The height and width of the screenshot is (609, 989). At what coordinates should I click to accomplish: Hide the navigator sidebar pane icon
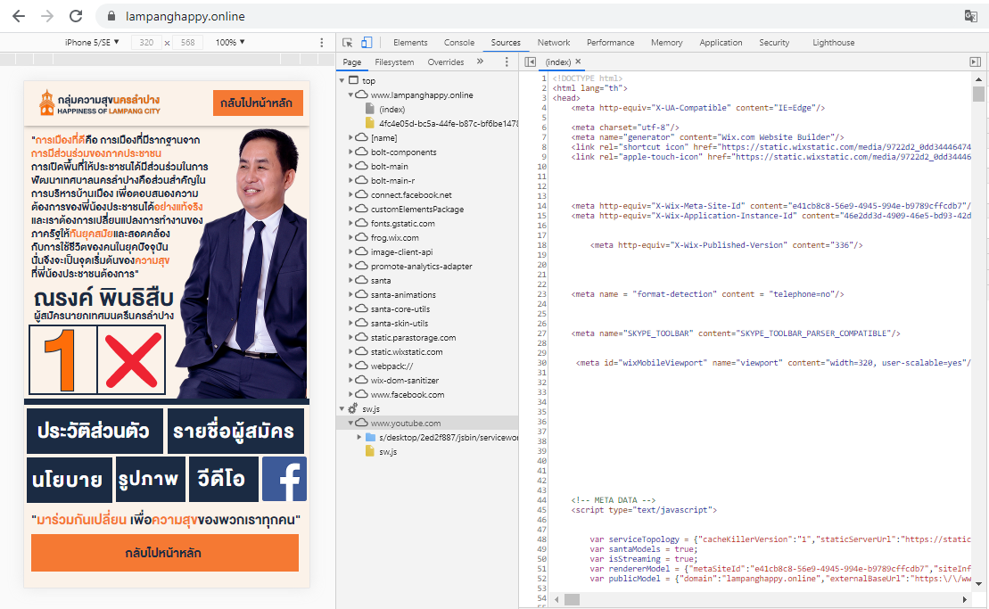point(531,62)
